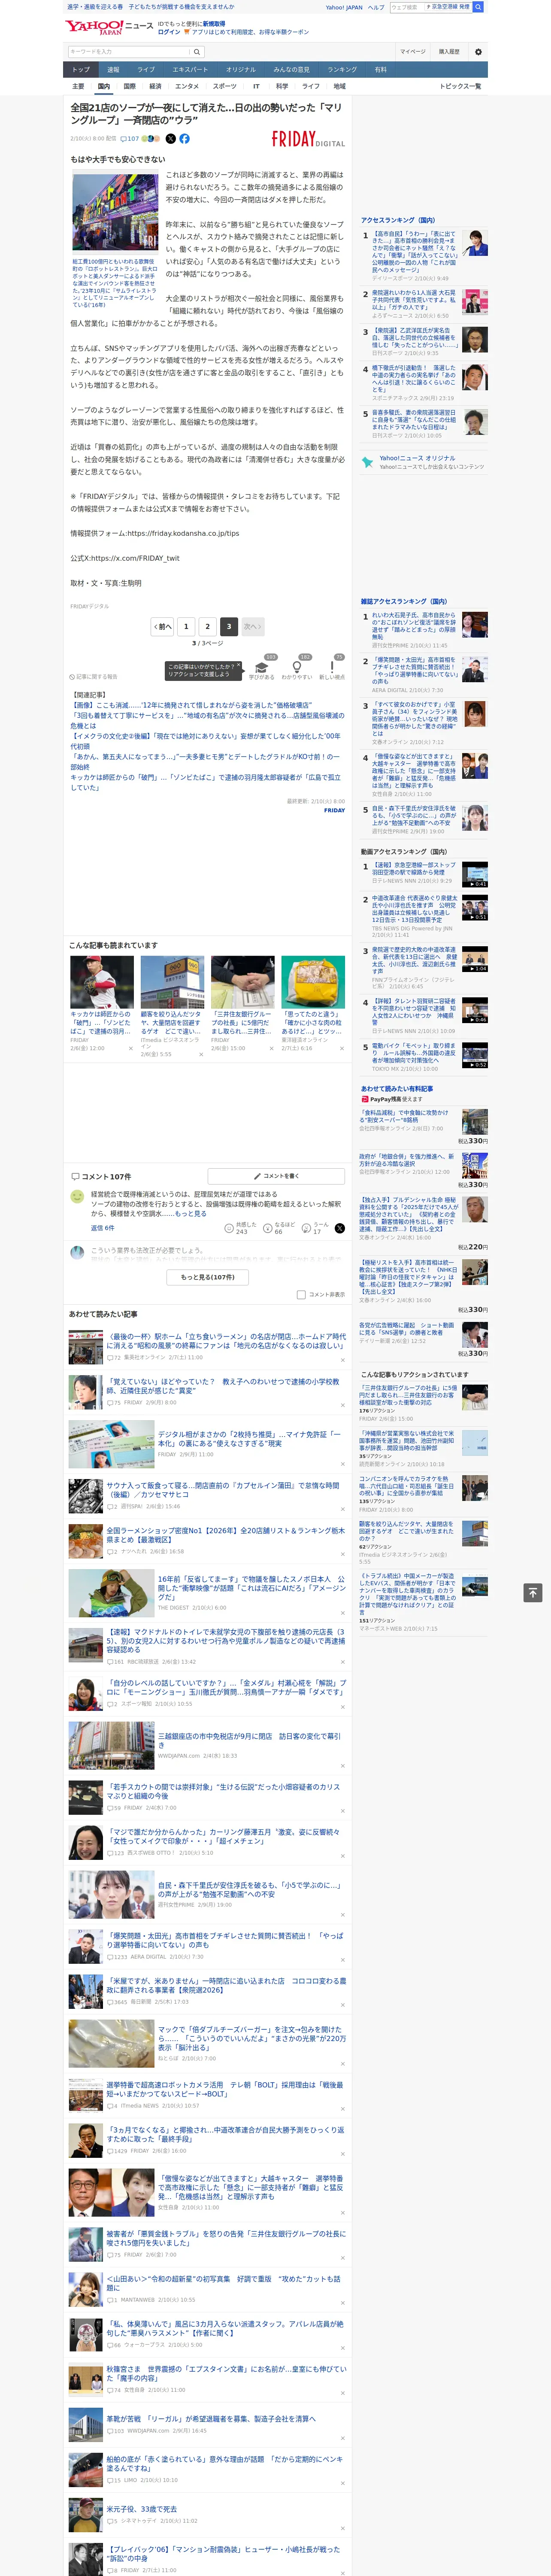This screenshot has width=551, height=2576.
Task: Open the 船舶の底が「赤く塗られている」 article
Action: click(225, 2463)
